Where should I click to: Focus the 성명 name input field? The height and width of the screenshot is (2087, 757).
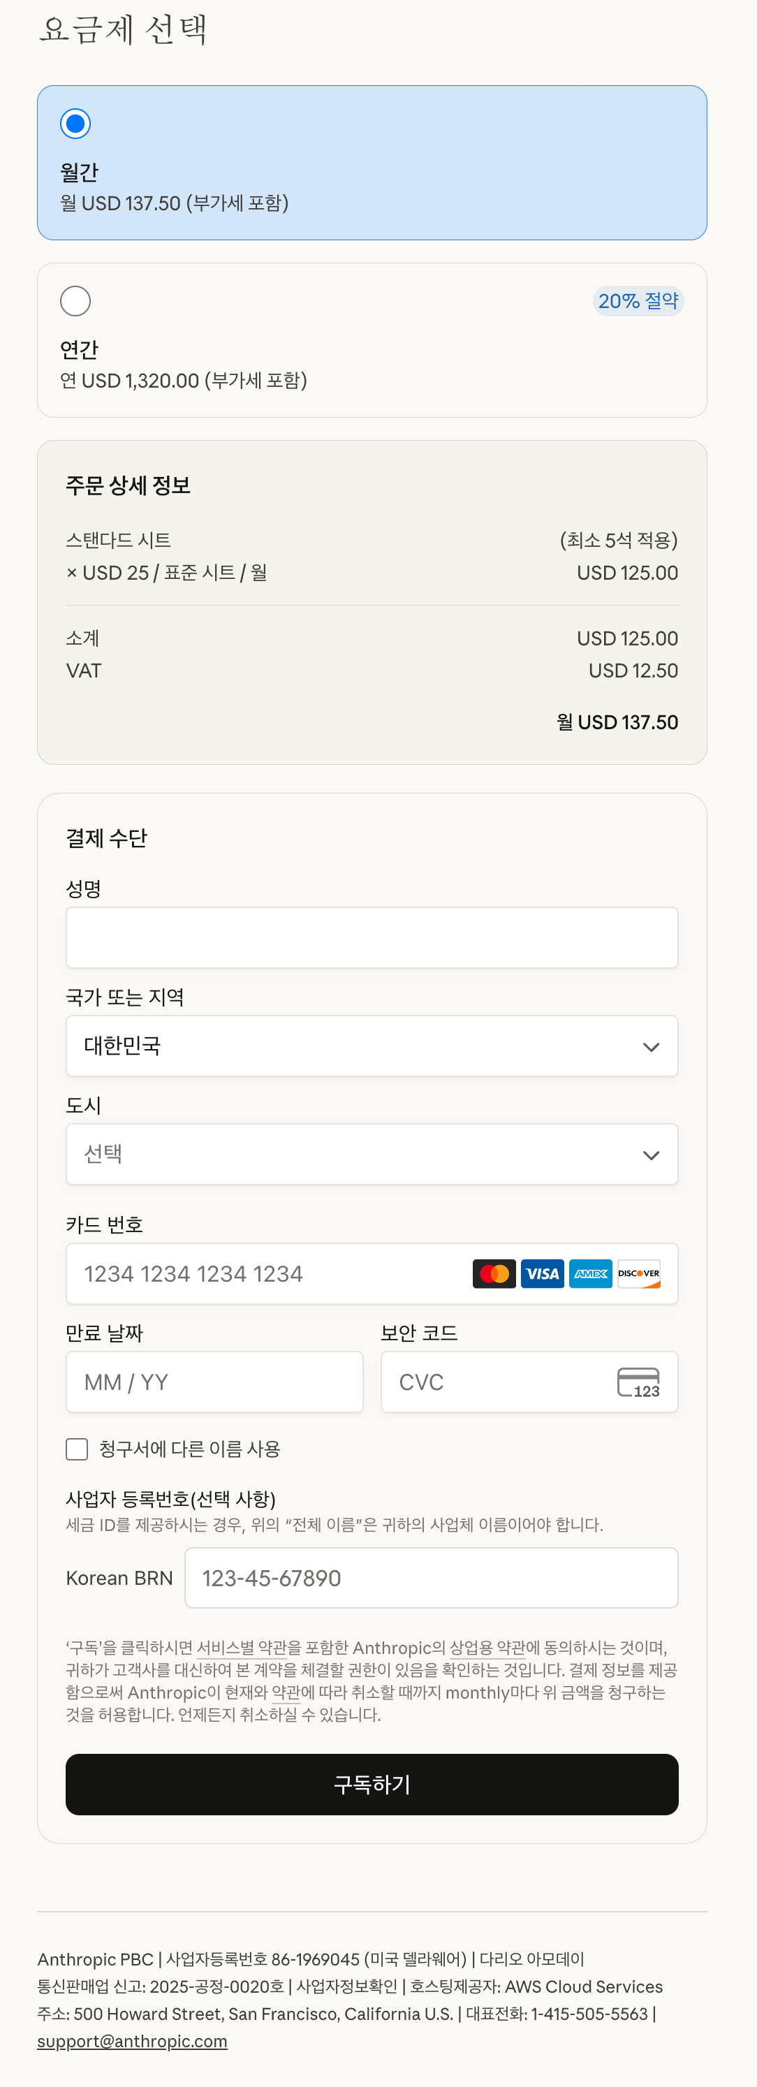click(x=372, y=937)
